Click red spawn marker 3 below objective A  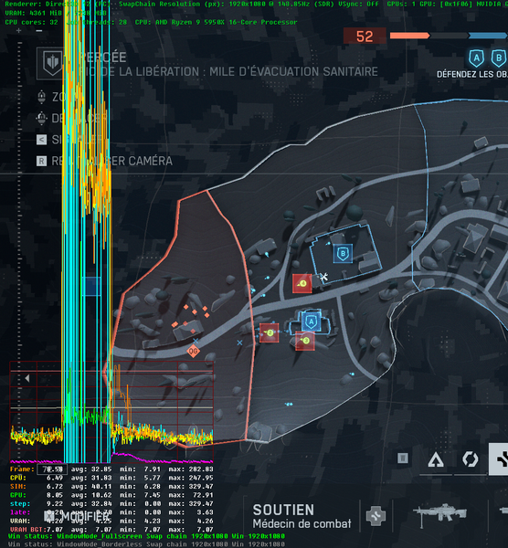pyautogui.click(x=305, y=341)
